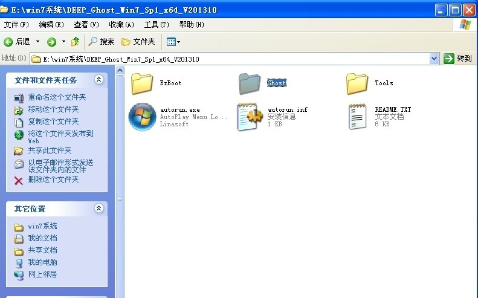Click the copy folder task icon

click(19, 122)
